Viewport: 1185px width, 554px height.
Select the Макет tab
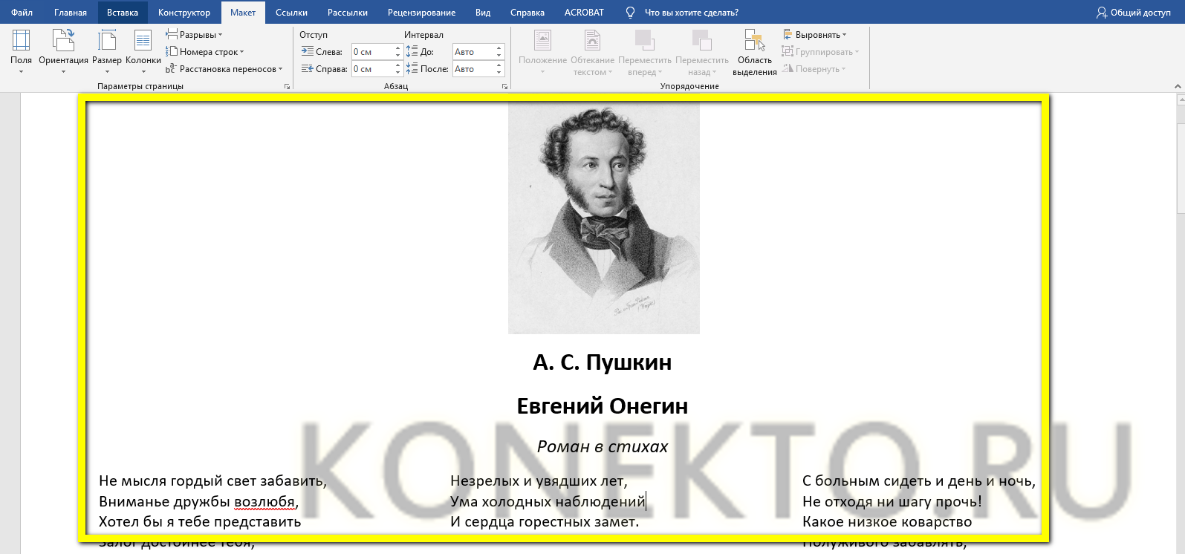pyautogui.click(x=243, y=13)
